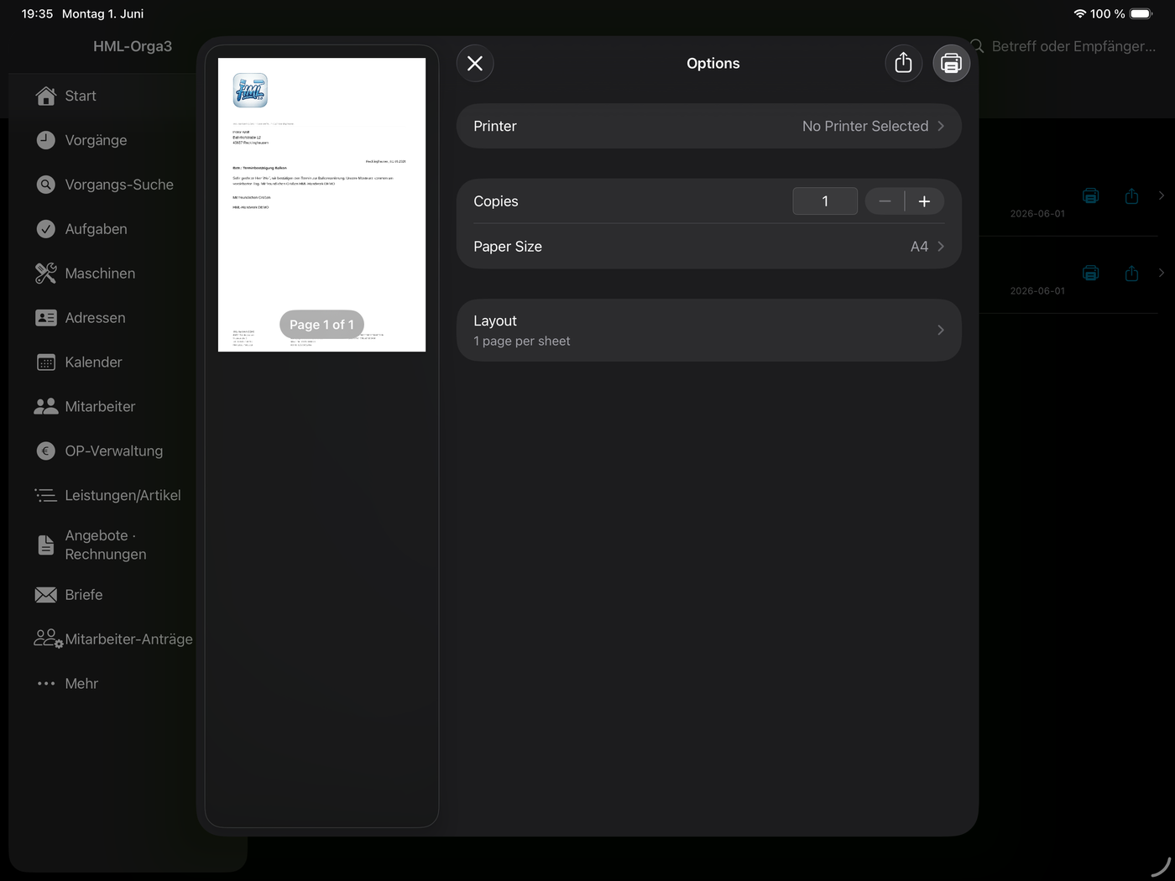Tap the battery indicator in status bar
The width and height of the screenshot is (1175, 881).
coord(1141,13)
